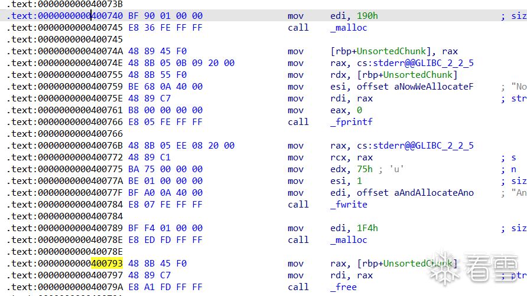Click the 190h immediate operand

367,16
